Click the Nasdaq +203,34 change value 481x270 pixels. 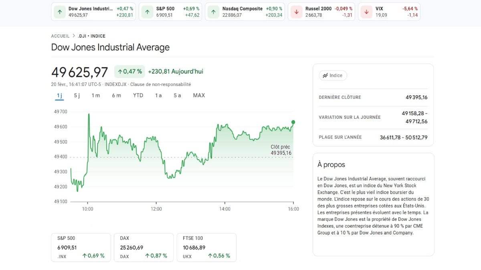(x=274, y=15)
